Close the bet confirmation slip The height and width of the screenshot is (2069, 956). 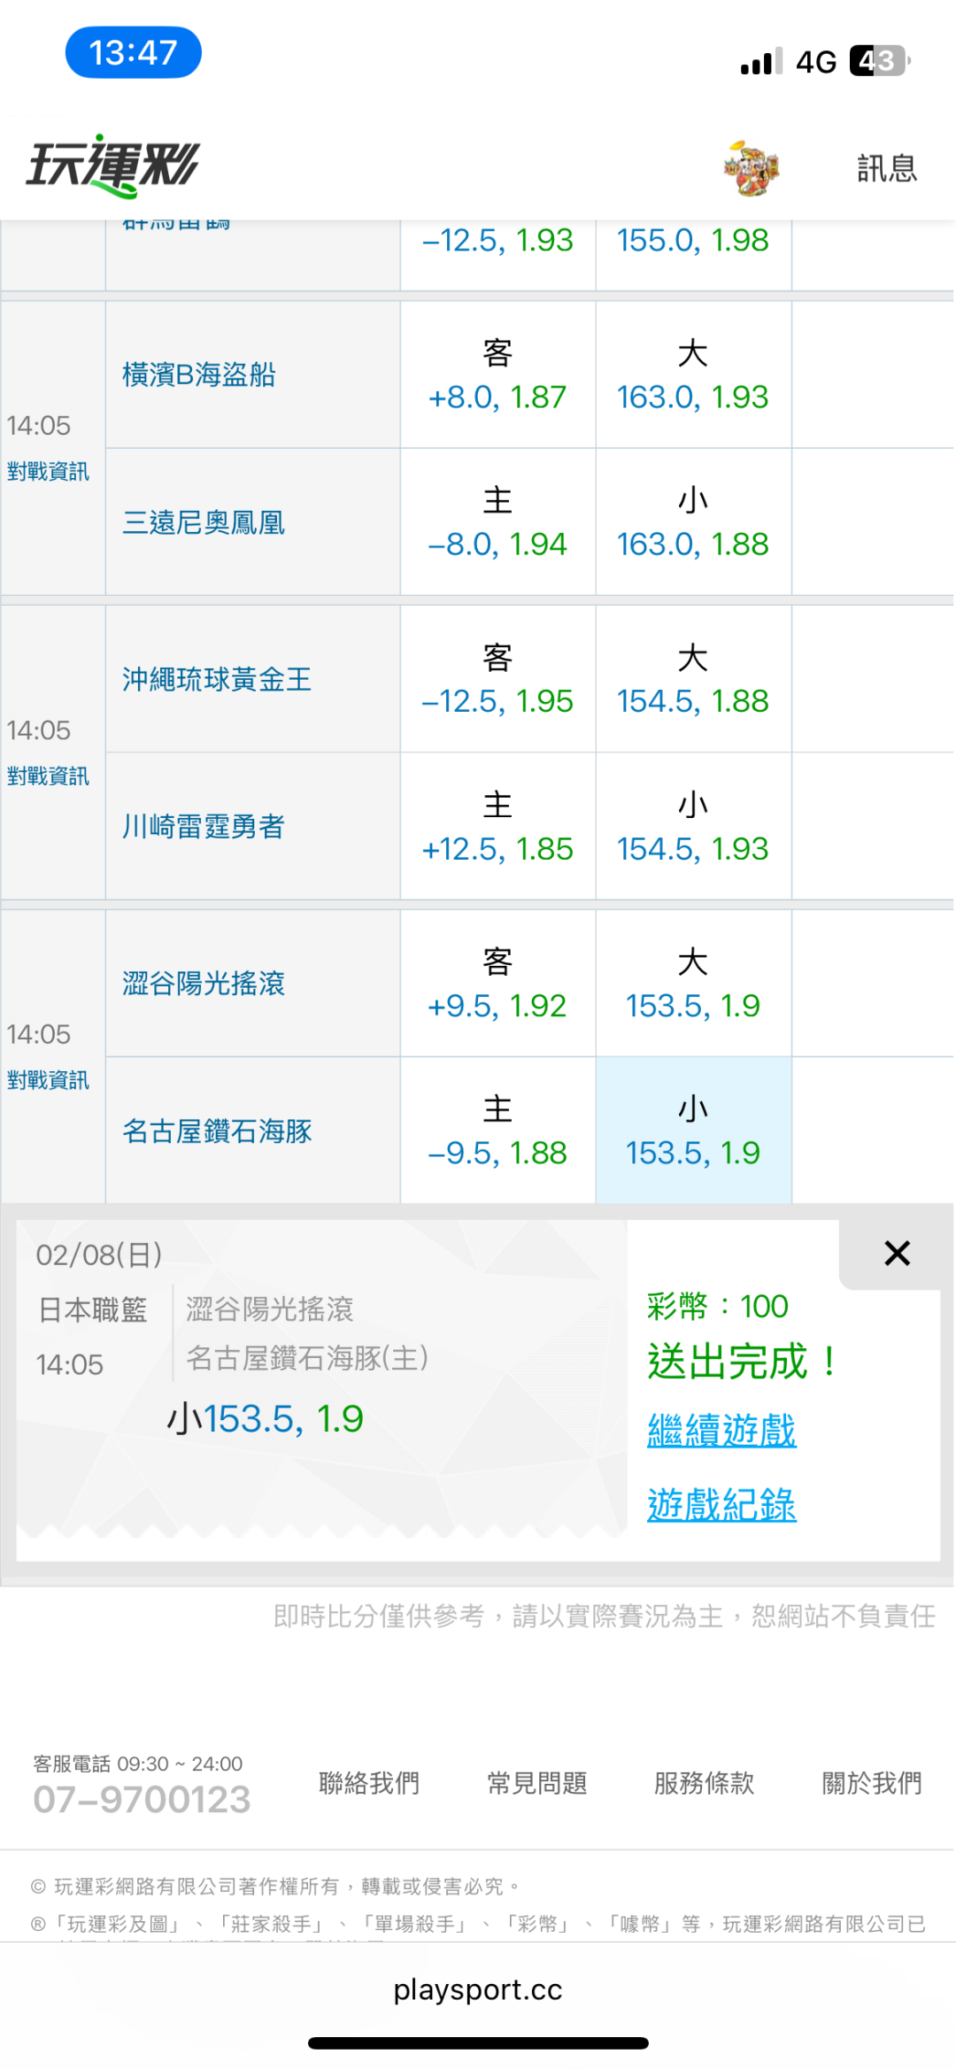click(897, 1253)
